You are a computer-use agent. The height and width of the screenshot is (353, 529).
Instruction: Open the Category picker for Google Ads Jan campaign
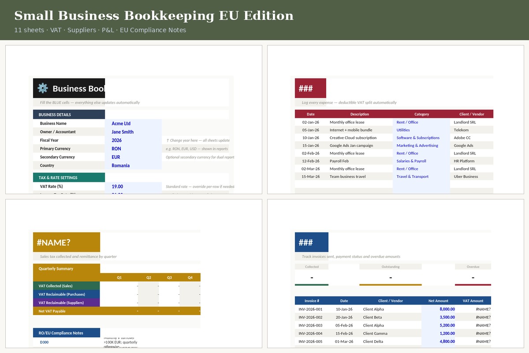pos(417,145)
